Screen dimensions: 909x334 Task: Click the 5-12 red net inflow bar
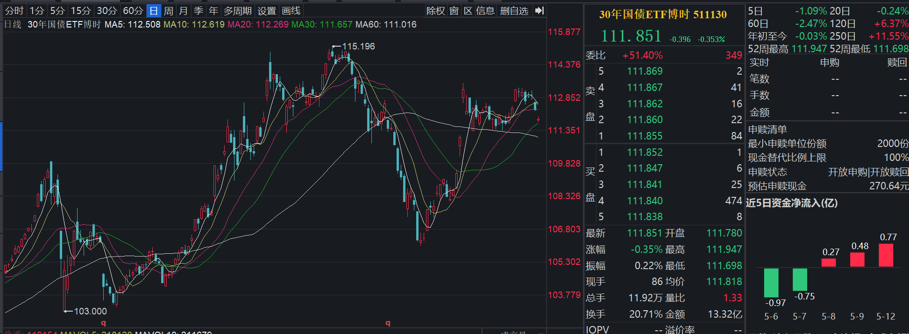point(886,255)
